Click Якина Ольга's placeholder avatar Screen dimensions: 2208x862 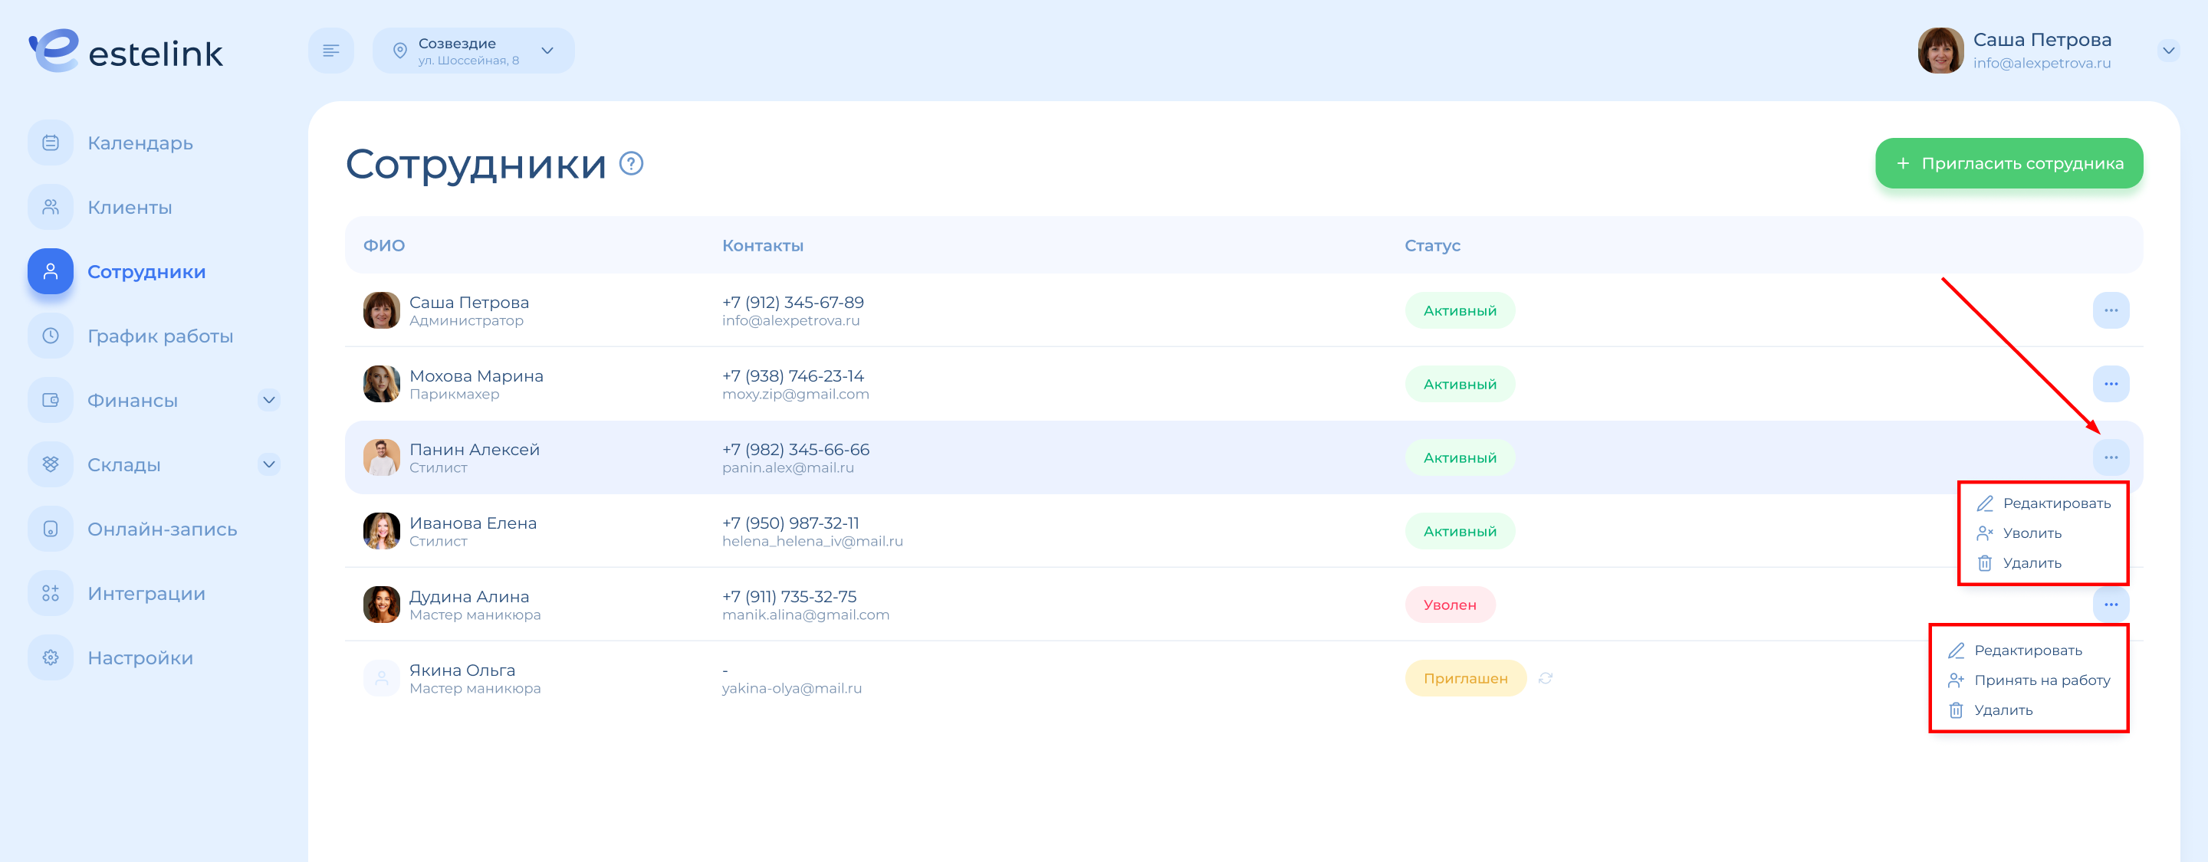click(382, 678)
